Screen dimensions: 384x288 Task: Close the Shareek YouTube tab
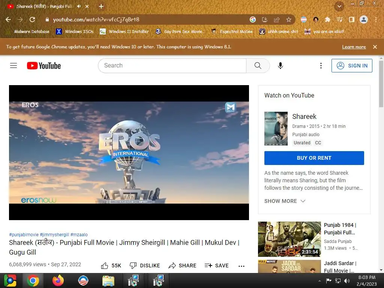(x=87, y=6)
